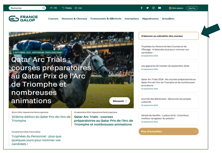Screen dimensions: 222x153
Task: Focus the Rechercher search field
Action: click(27, 8)
